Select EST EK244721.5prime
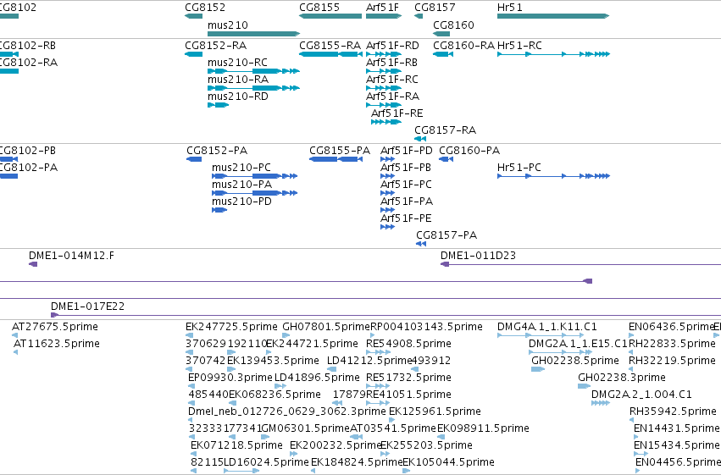The image size is (721, 475). 313,345
